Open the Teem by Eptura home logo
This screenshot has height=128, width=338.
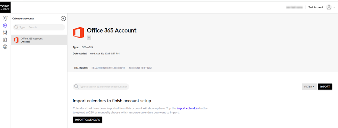point(5,7)
